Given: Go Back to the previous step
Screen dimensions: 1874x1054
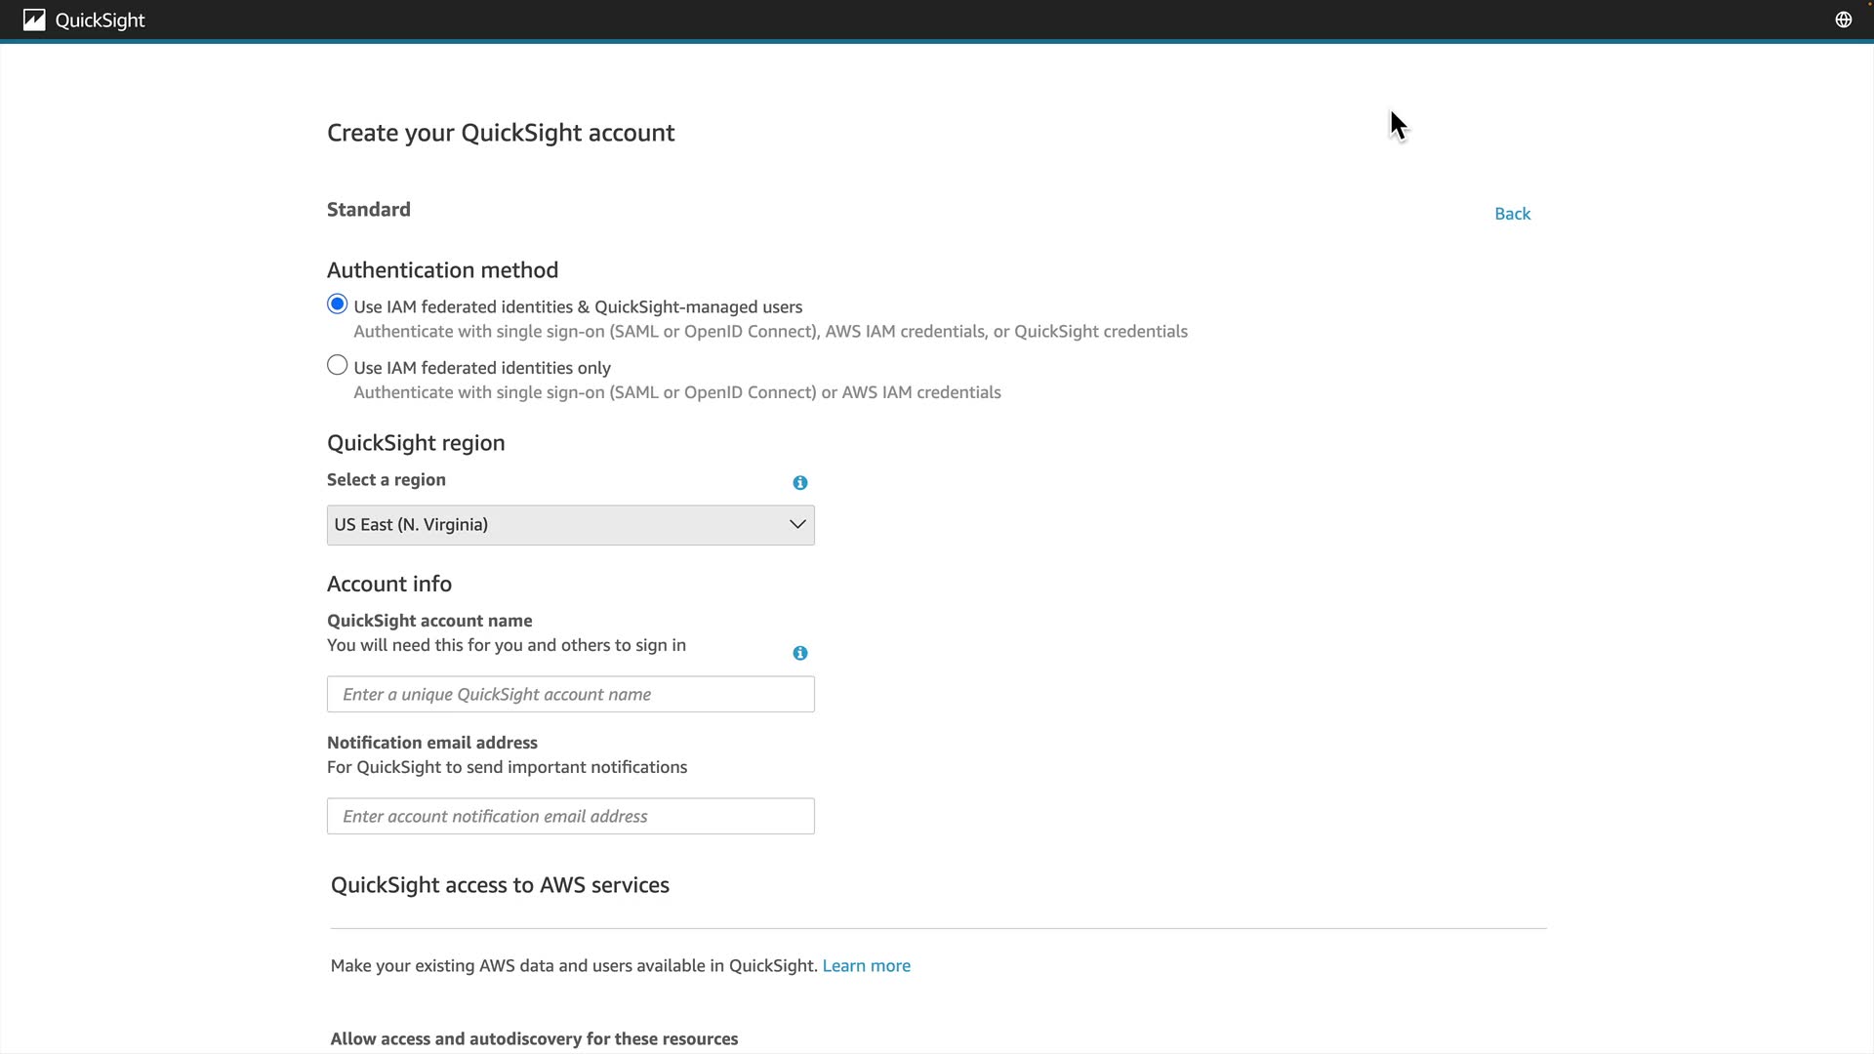Looking at the screenshot, I should click(1512, 214).
